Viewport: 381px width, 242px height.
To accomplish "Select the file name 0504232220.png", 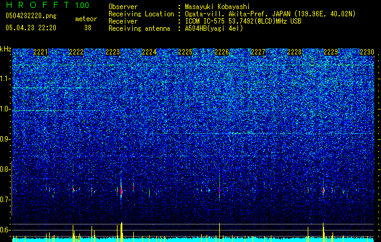I will point(31,16).
